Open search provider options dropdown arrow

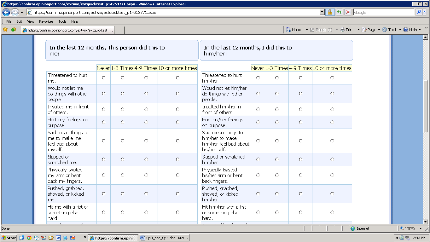coord(424,12)
